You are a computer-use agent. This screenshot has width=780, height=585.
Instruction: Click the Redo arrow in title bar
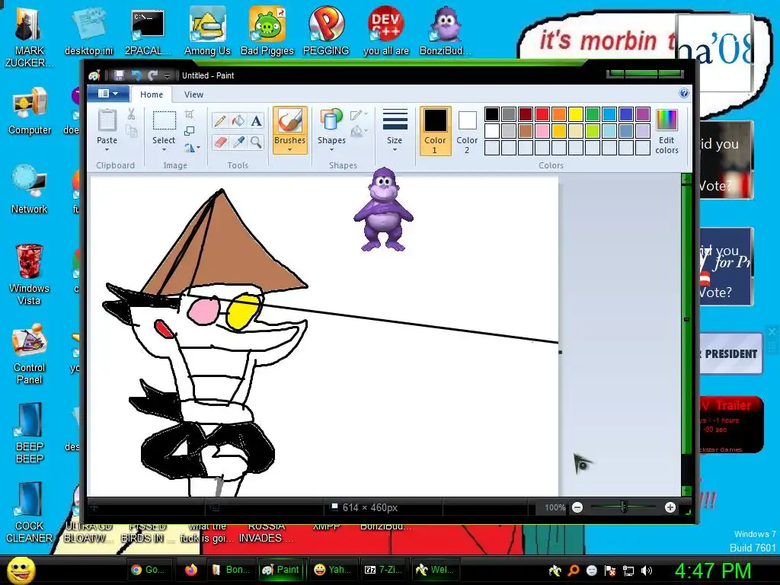point(152,75)
